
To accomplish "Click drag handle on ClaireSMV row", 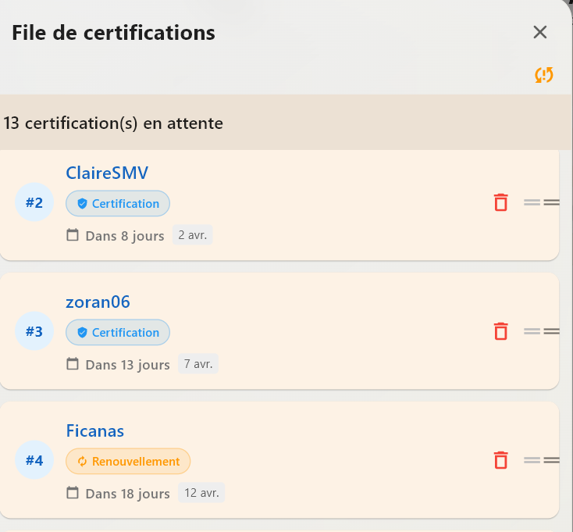I will [x=542, y=202].
